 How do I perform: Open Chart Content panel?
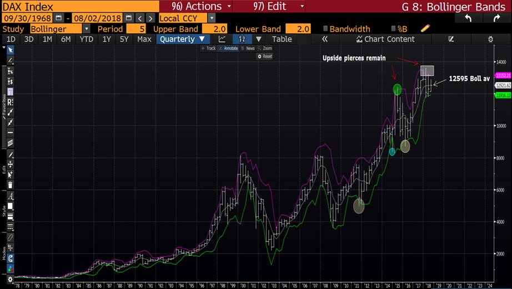[385, 39]
